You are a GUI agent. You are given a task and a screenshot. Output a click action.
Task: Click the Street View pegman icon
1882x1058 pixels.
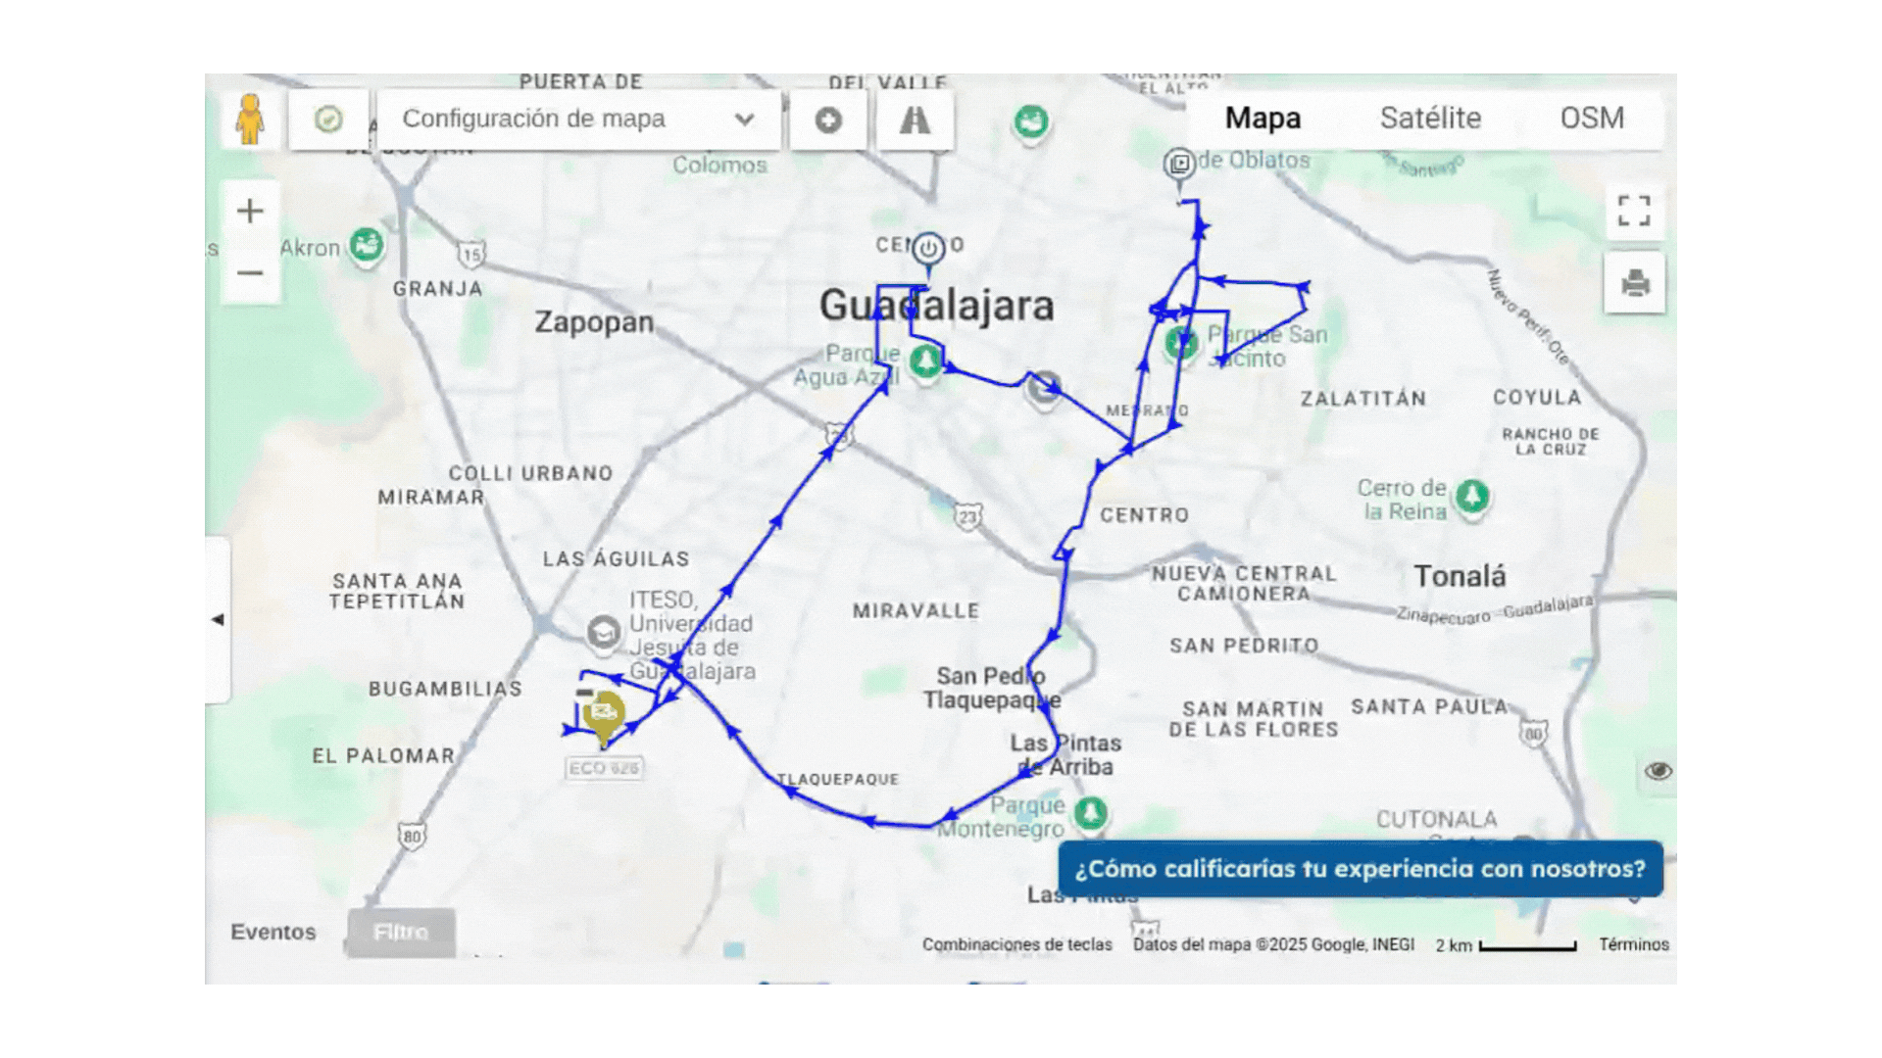click(250, 120)
